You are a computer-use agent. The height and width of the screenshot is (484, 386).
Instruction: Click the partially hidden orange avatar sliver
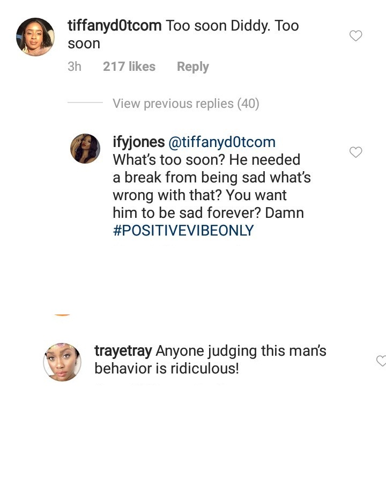point(62,314)
